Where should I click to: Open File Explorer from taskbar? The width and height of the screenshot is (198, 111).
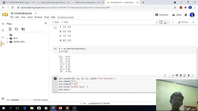pos(32,108)
